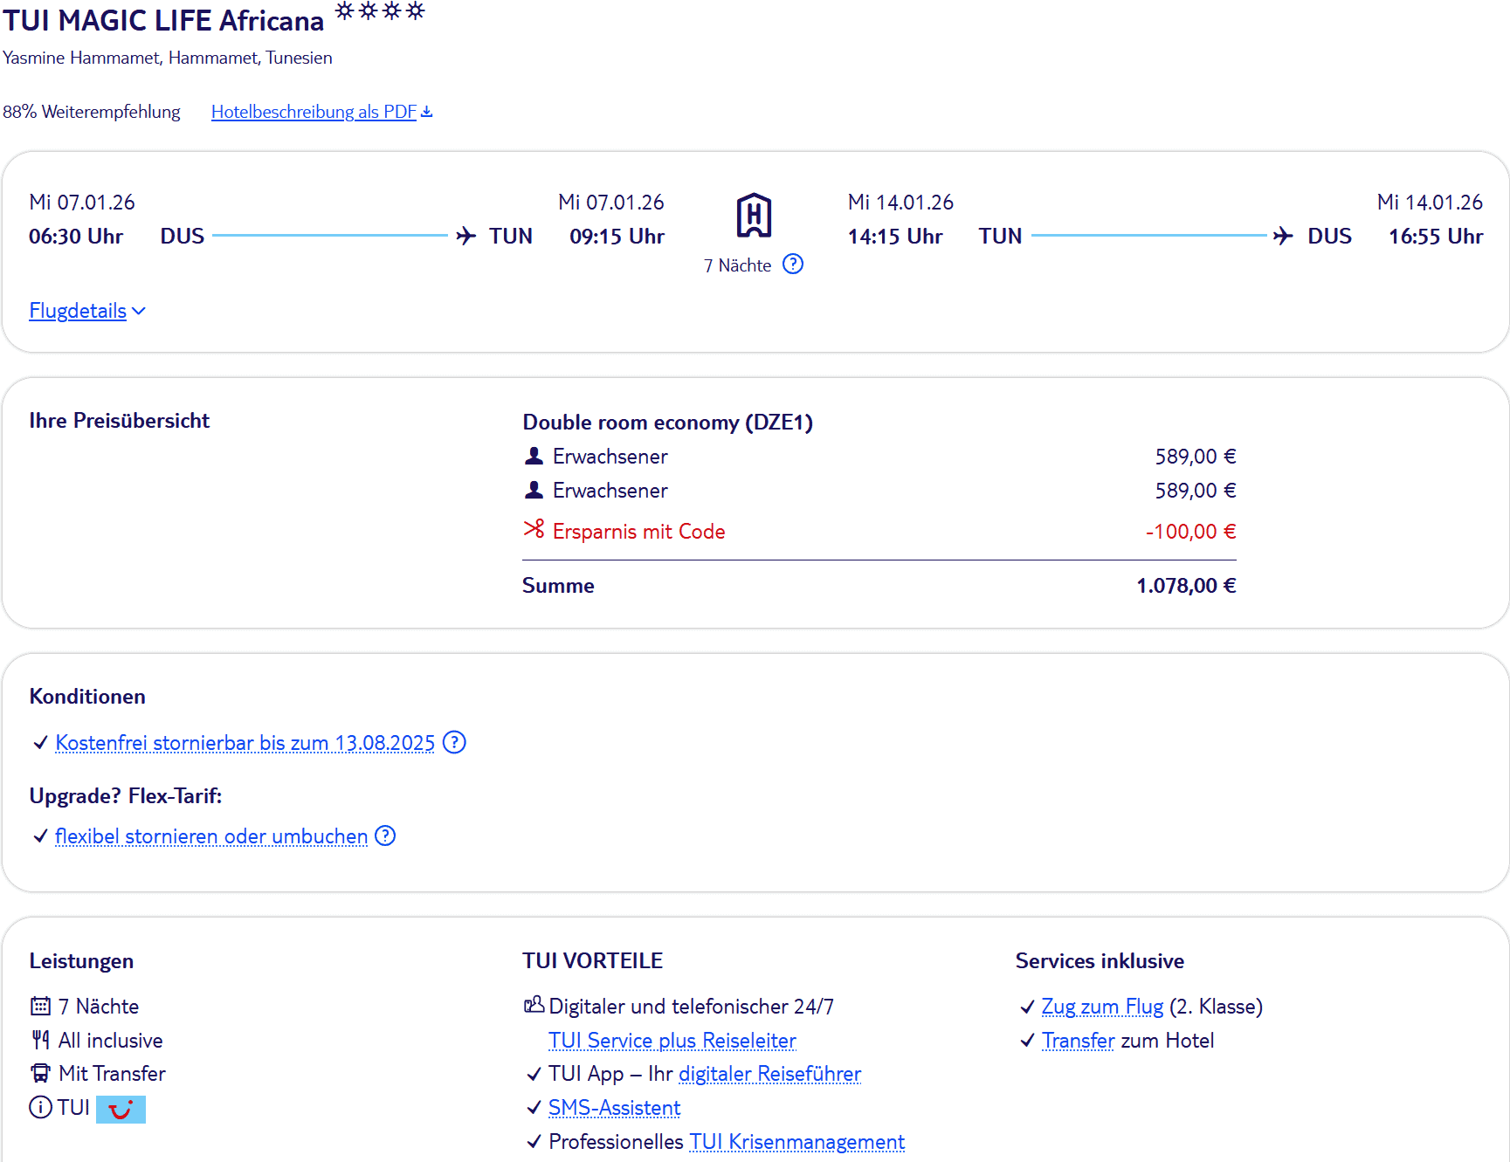This screenshot has width=1510, height=1162.
Task: Open the Kostenfrei stornierbar bis zum 13.08.2025 link
Action: 245,743
